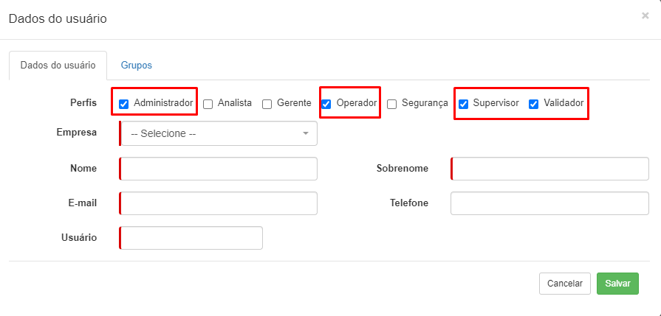661x316 pixels.
Task: Select the Dados do usuário tab
Action: coord(58,66)
